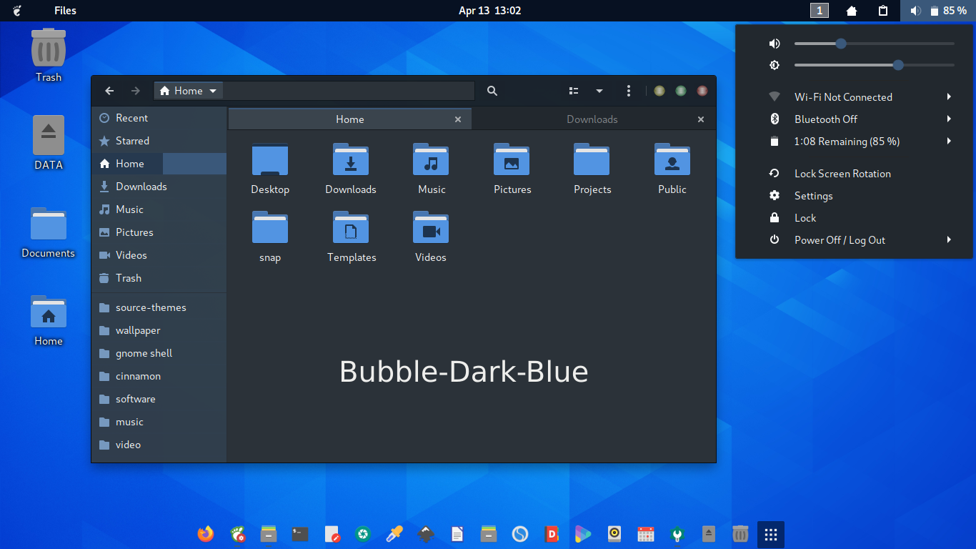Open the Files app menu in top bar
976x549 pixels.
point(65,11)
